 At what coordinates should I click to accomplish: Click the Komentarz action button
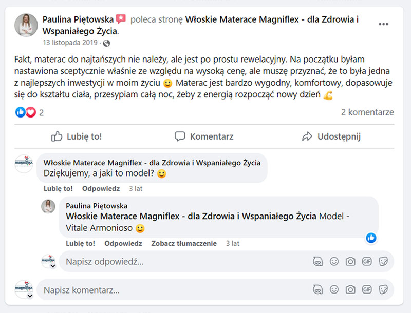(204, 136)
